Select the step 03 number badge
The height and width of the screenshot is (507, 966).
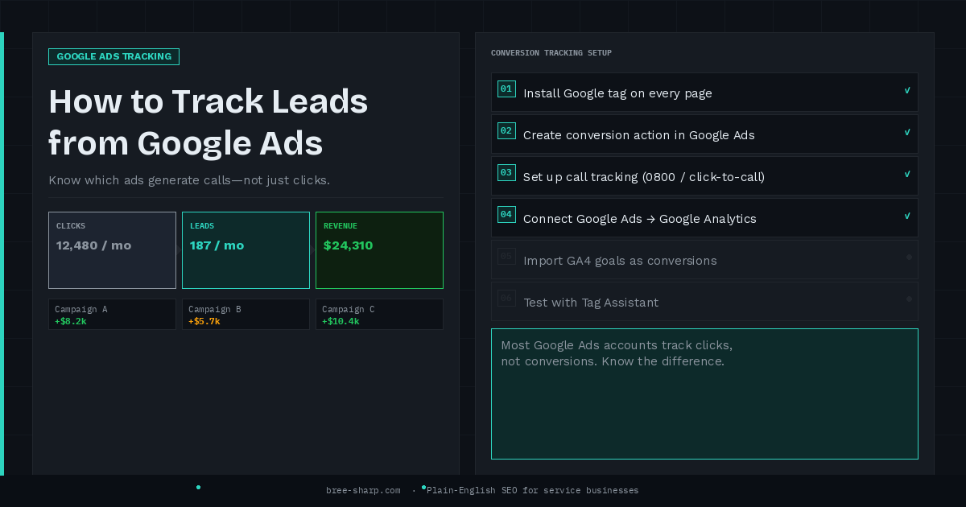(506, 173)
